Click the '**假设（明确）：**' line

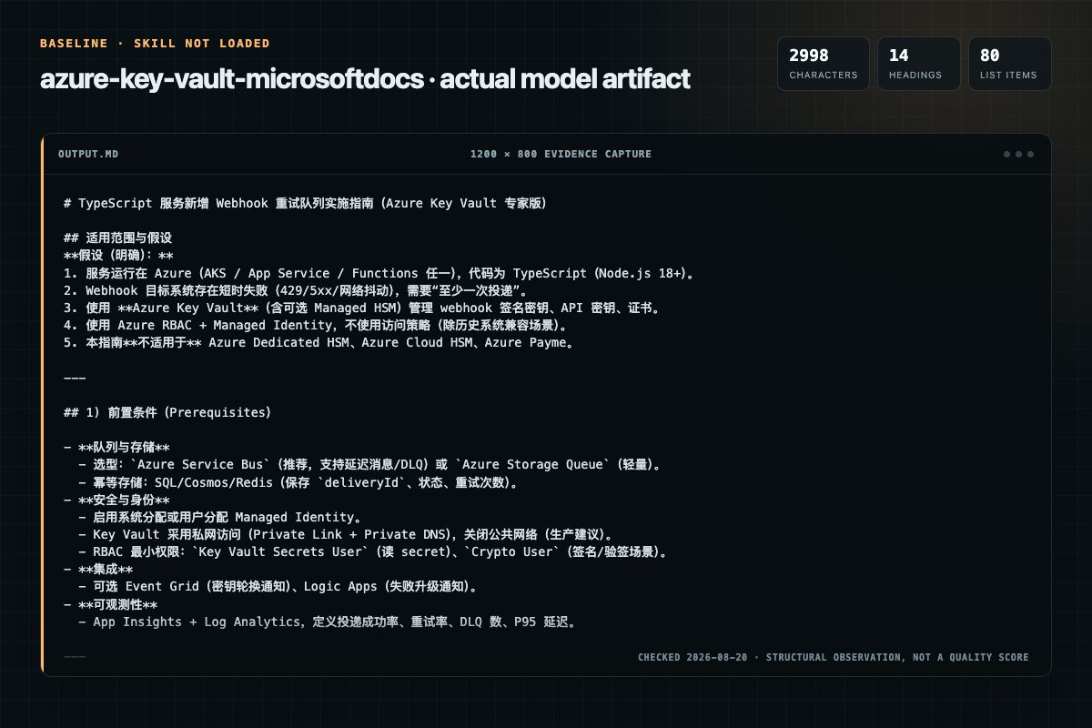[x=118, y=255]
